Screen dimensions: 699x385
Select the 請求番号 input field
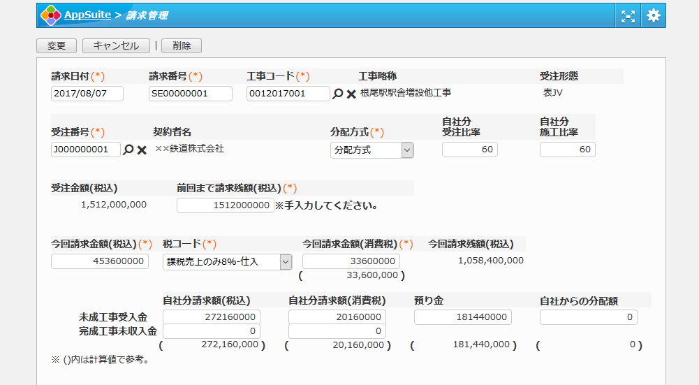pyautogui.click(x=190, y=94)
